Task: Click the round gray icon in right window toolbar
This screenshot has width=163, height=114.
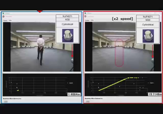Action: [86, 16]
